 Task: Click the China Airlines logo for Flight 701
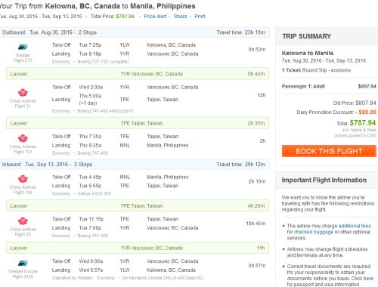tap(23, 138)
